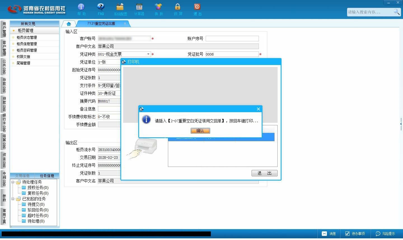
Task: Confirm the prompt with 确认 button
Action: [200, 131]
